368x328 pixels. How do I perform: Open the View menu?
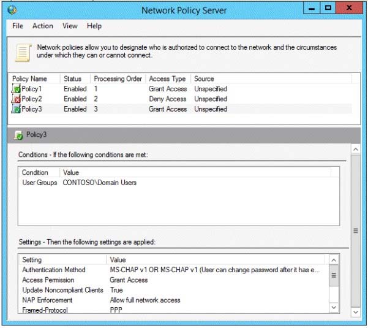pos(70,26)
